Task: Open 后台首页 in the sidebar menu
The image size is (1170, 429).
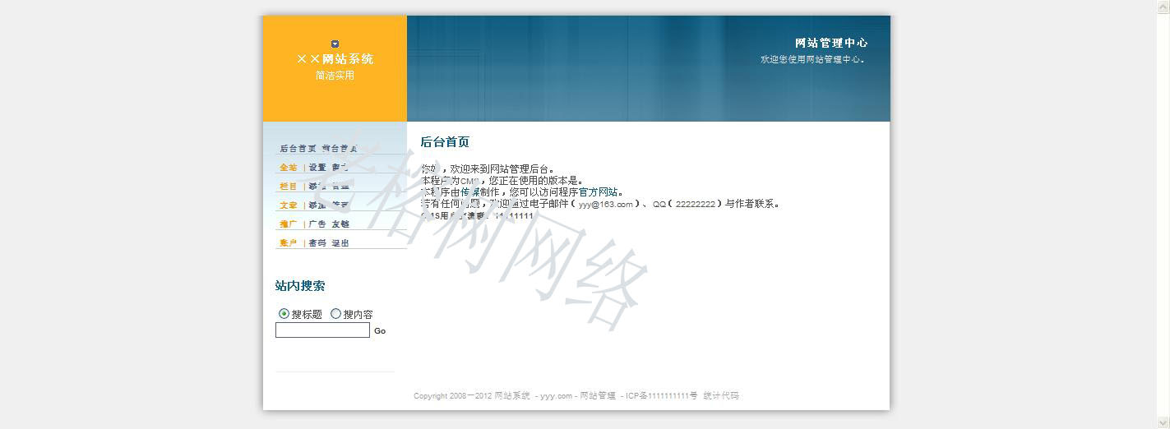Action: click(x=298, y=149)
